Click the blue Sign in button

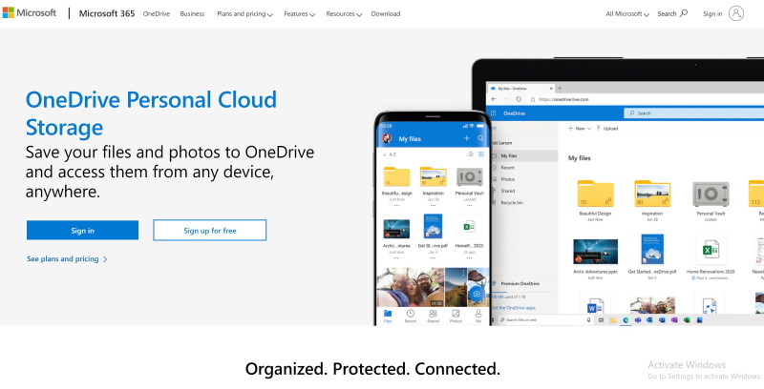pyautogui.click(x=82, y=231)
